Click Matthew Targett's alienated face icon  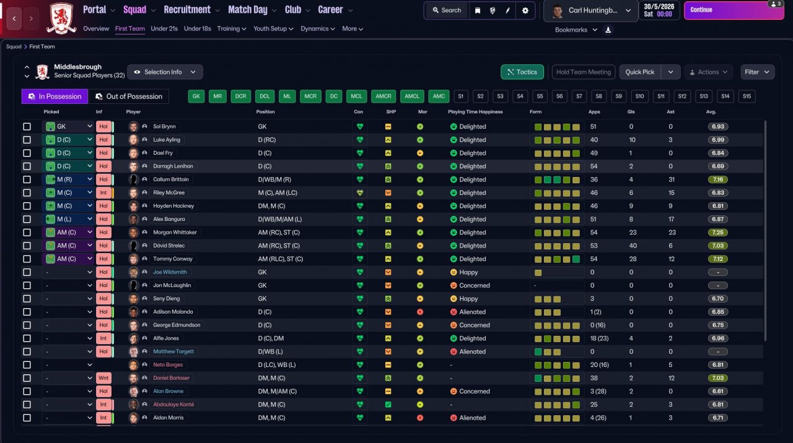(x=453, y=351)
